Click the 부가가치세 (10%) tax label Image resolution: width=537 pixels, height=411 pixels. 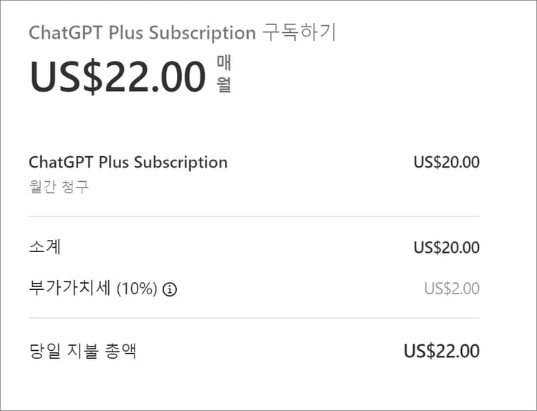[93, 289]
